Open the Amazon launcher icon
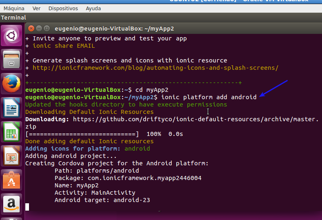The image size is (322, 220). coord(11,204)
